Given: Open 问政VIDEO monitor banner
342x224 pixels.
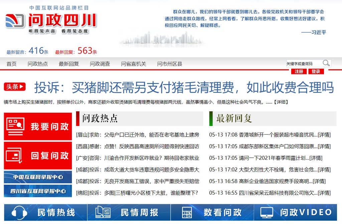Looking at the screenshot, I should [296, 212].
